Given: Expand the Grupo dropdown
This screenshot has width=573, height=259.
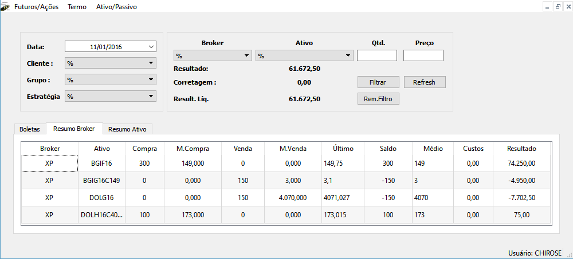Looking at the screenshot, I should 111,80.
